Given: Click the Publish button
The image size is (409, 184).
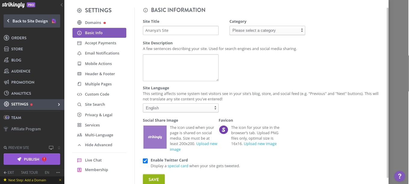Looking at the screenshot, I should pyautogui.click(x=32, y=159).
